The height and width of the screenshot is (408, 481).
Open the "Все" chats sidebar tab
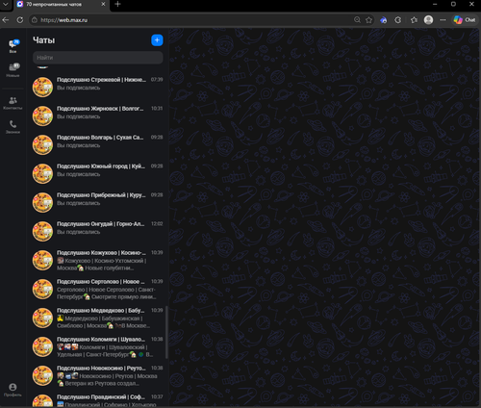[x=13, y=46]
